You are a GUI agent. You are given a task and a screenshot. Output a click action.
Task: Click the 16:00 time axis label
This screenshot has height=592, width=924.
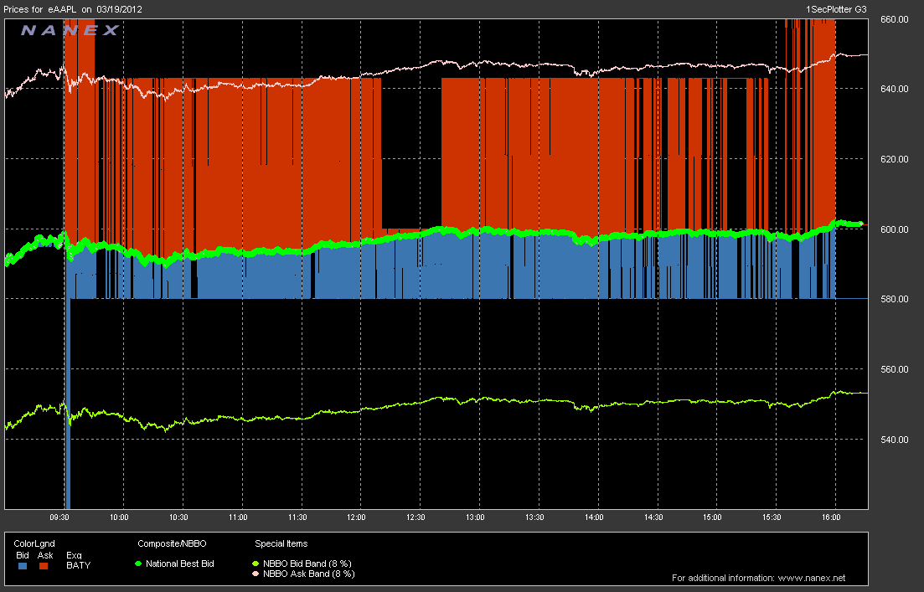coord(831,517)
